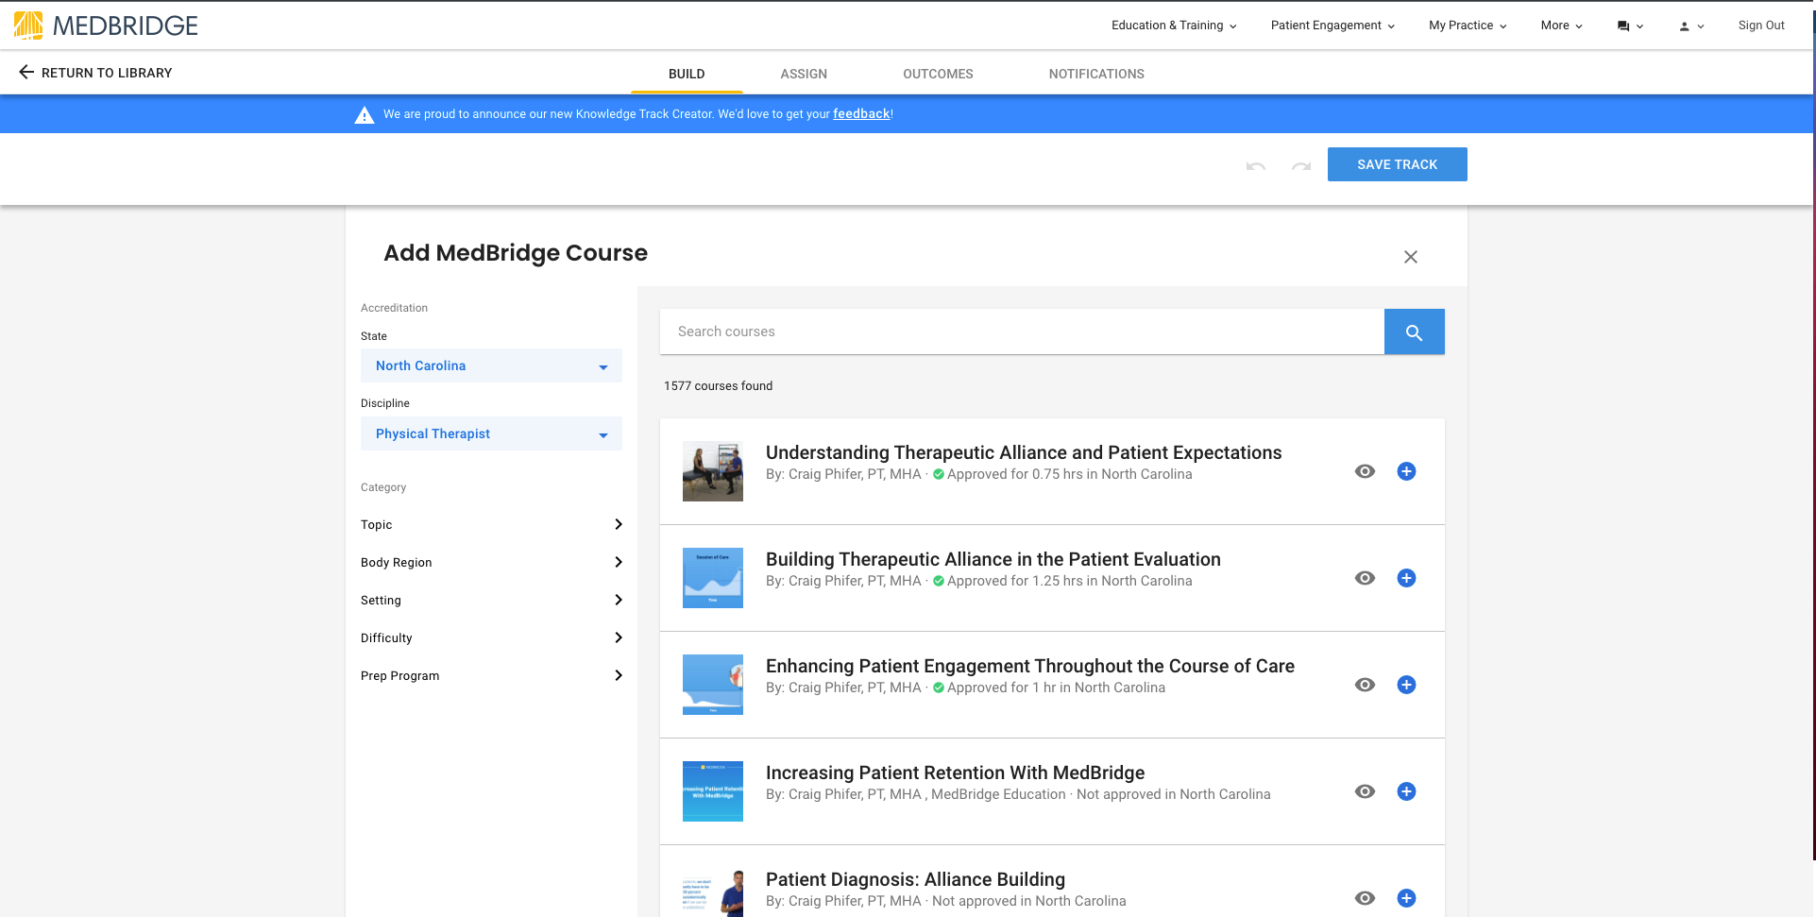Viewport: 1816px width, 917px height.
Task: Open the More menu
Action: (1561, 25)
